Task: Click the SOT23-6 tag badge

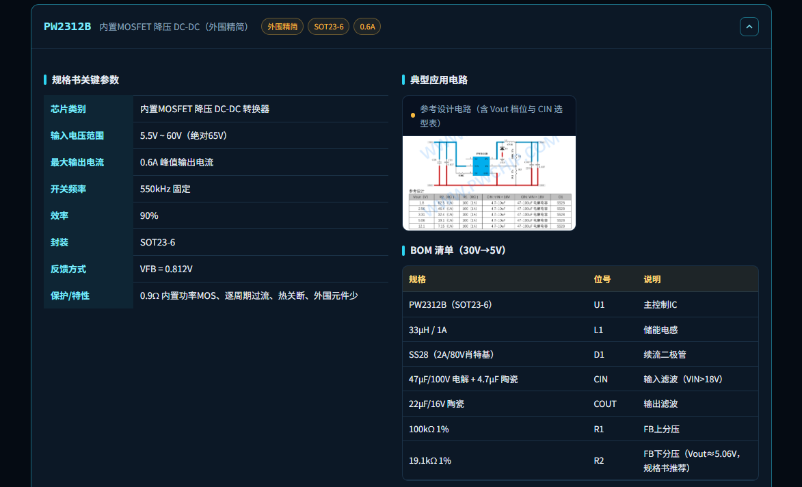Action: [x=328, y=27]
